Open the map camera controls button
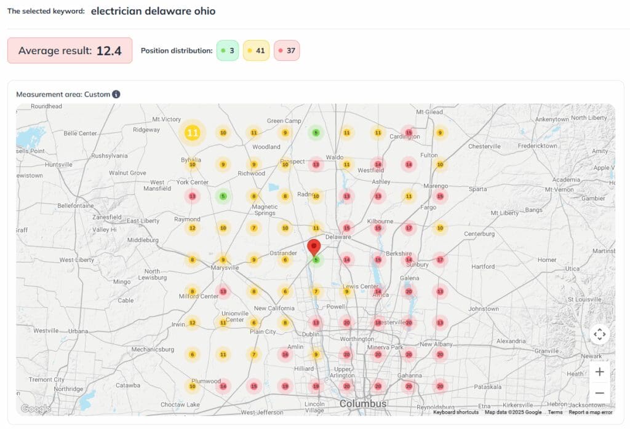This screenshot has height=429, width=630. (x=599, y=335)
